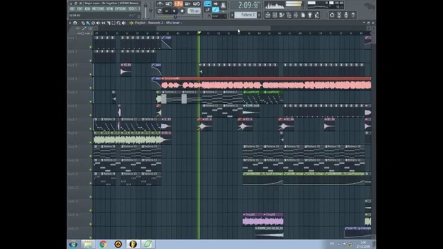This screenshot has height=249, width=443.
Task: Toggle pattern/song mode button
Action: [159, 11]
